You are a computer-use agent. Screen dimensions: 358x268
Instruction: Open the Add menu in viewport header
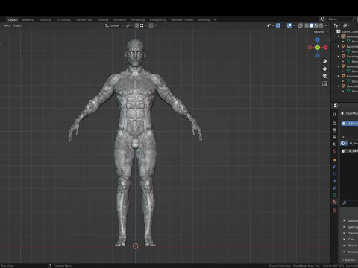coord(7,25)
